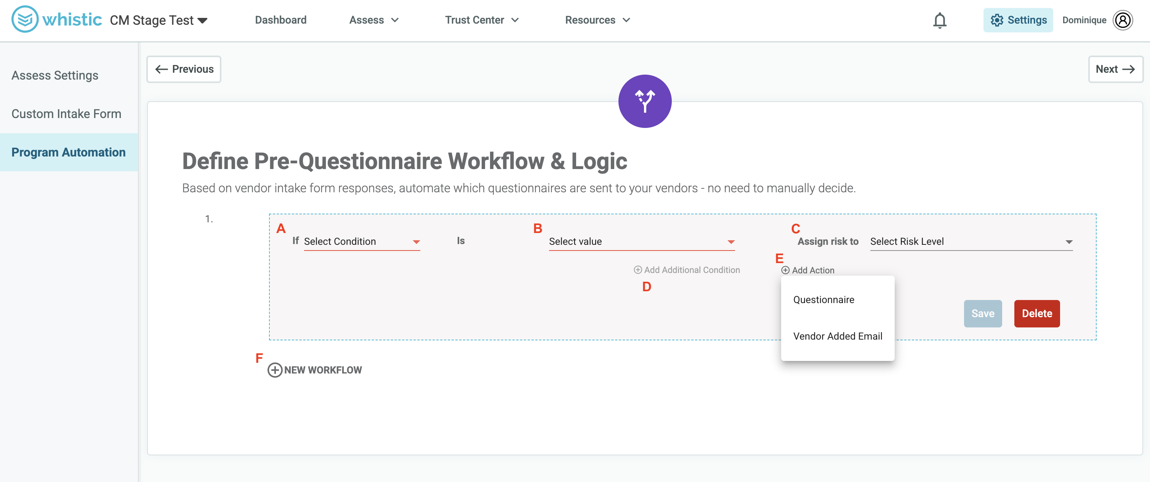Image resolution: width=1150 pixels, height=482 pixels.
Task: Expand the Assess menu chevron
Action: point(395,20)
